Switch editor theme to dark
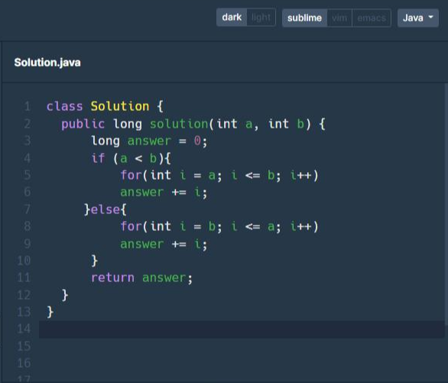This screenshot has height=383, width=448. click(232, 18)
